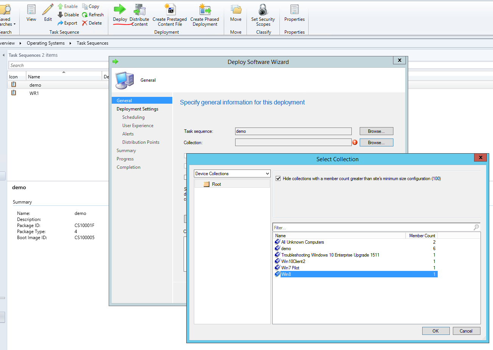
Task: Click Operating Systems in the breadcrumb
Action: point(45,43)
